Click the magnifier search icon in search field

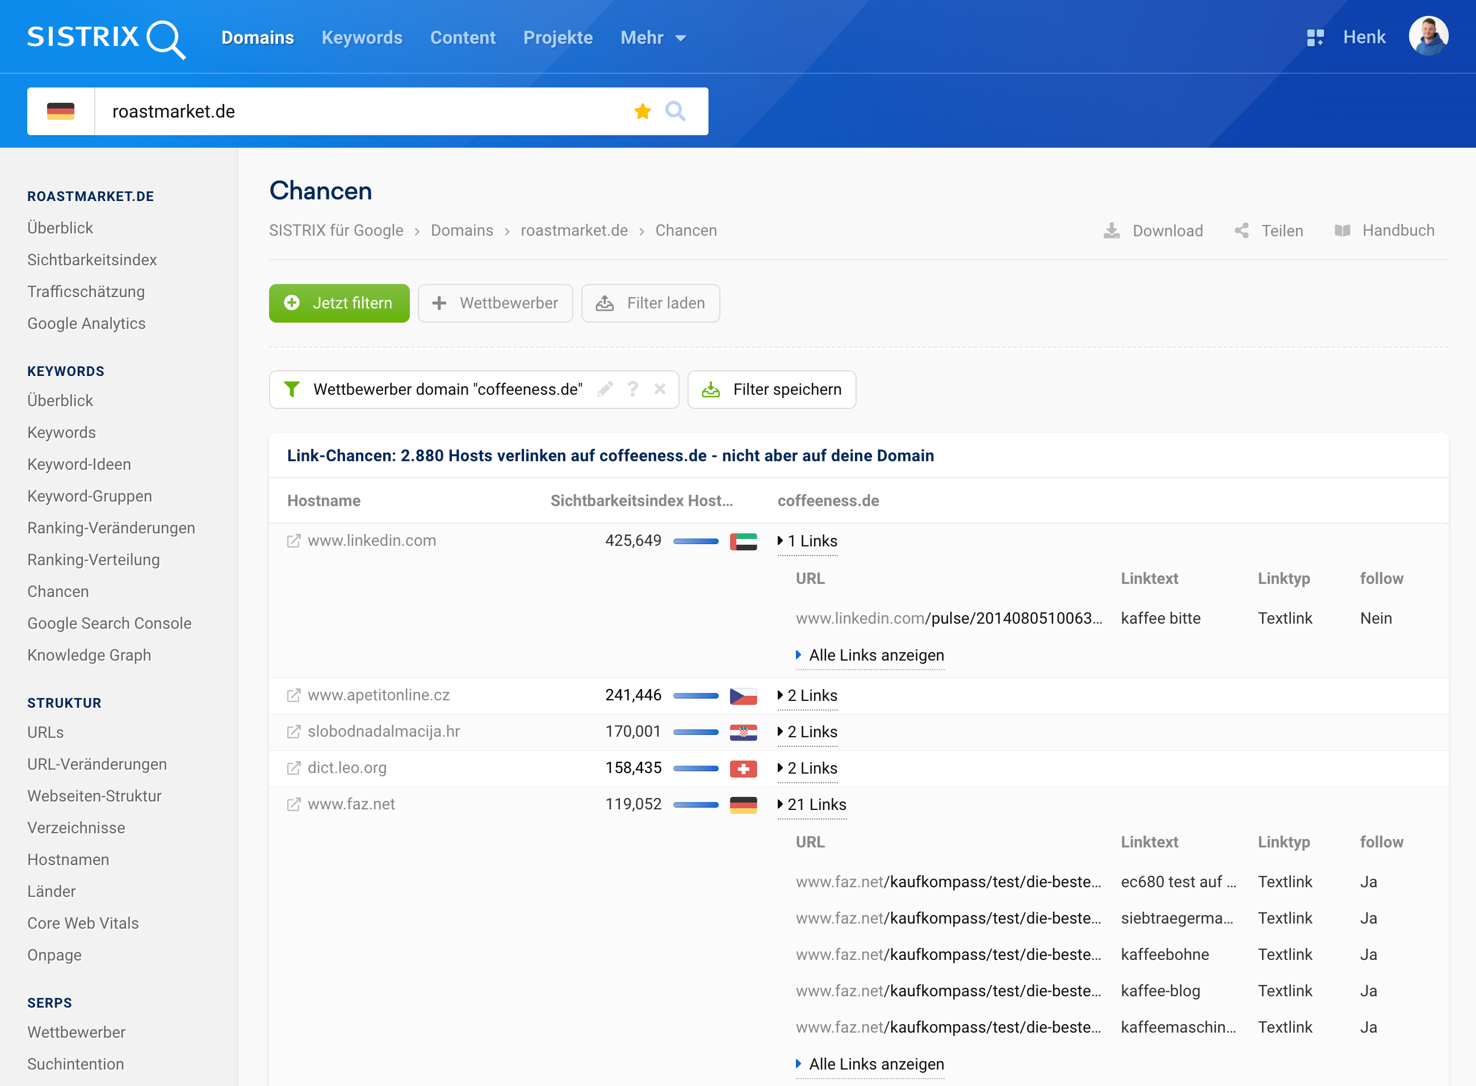pos(675,111)
